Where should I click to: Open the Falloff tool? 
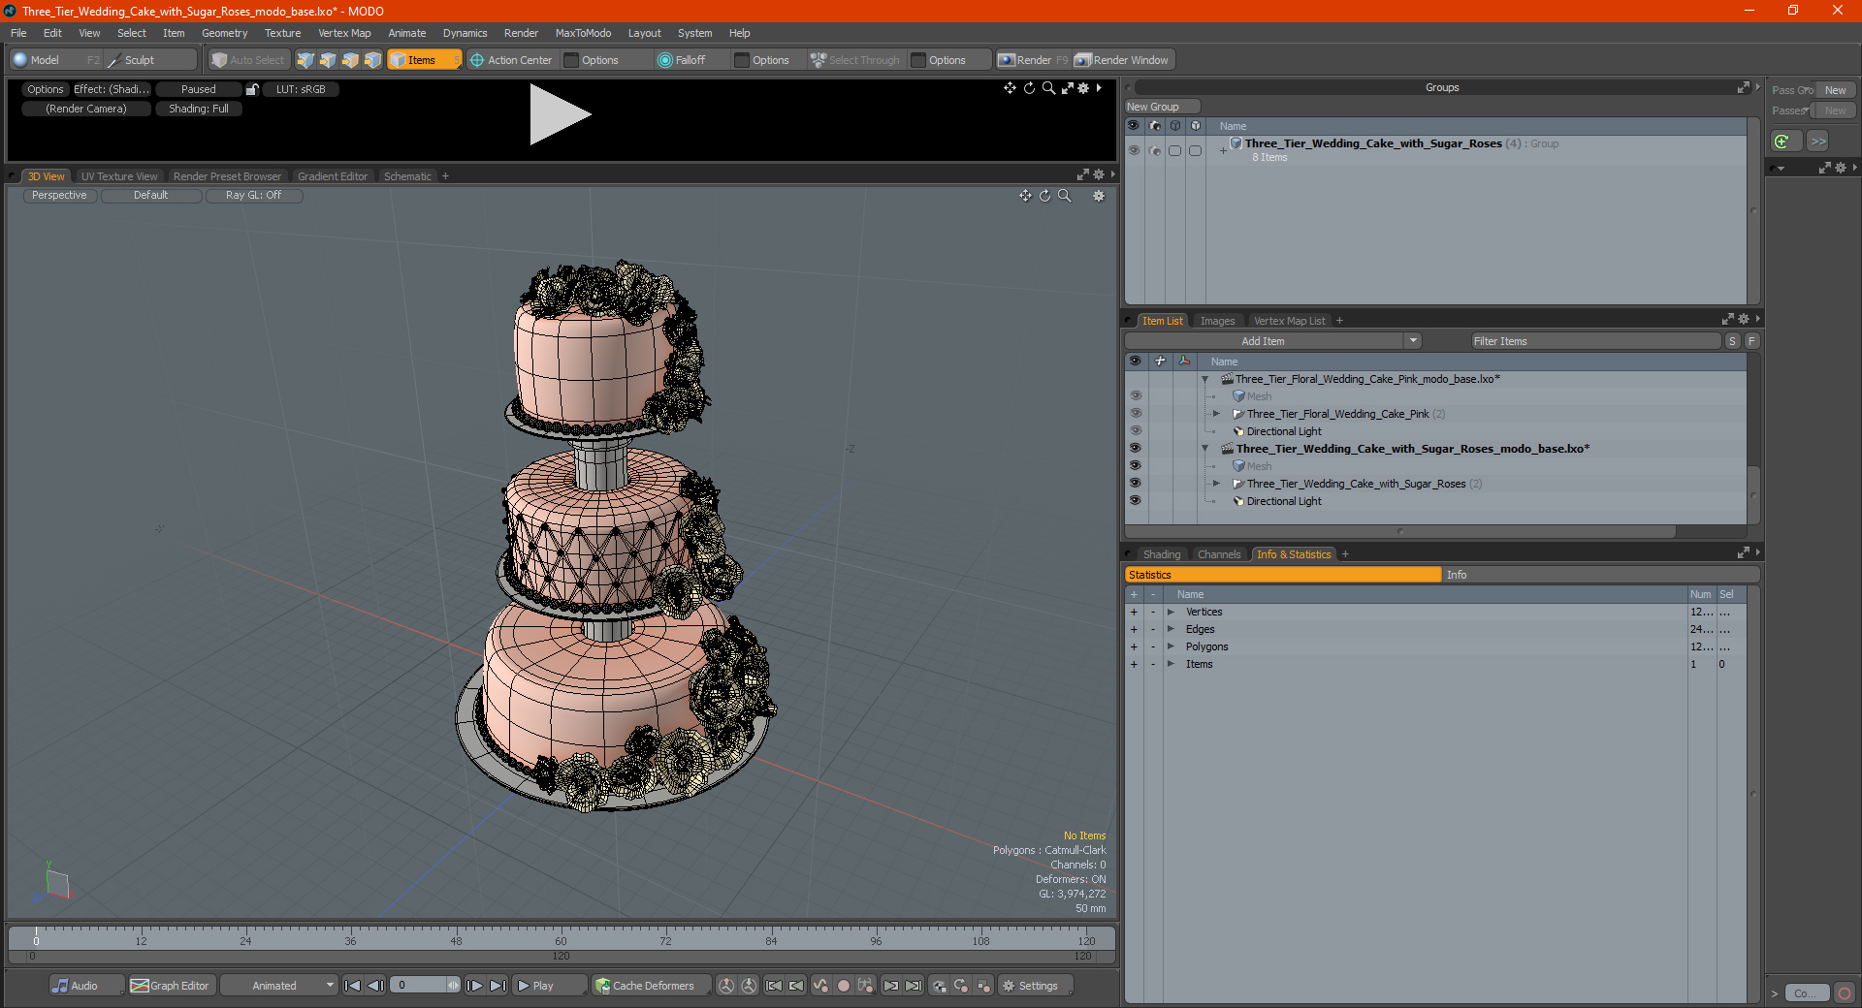[682, 60]
